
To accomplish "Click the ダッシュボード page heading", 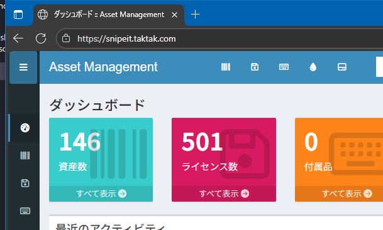I will 97,105.
